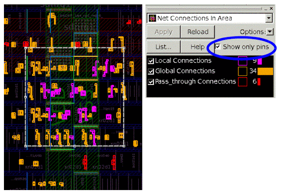This screenshot has width=281, height=194.
Task: Click the magenta Local Connections count bar
Action: (259, 61)
